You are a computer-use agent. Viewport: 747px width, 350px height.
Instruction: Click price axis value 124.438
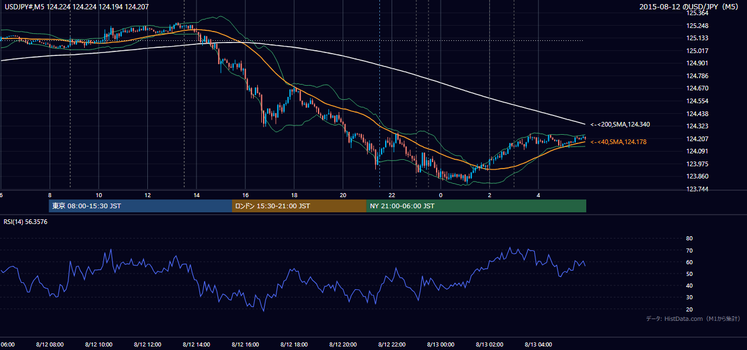click(697, 114)
